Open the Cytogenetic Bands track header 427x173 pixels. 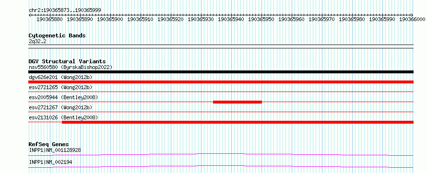57,35
